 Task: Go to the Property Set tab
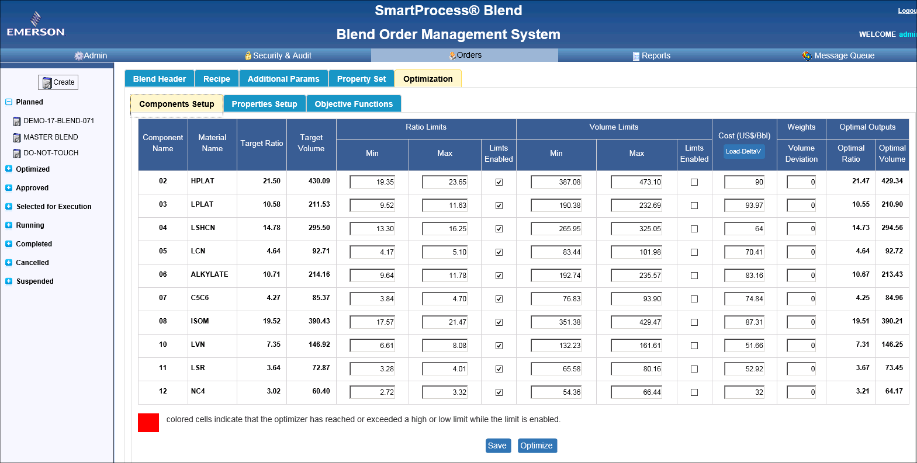[361, 79]
